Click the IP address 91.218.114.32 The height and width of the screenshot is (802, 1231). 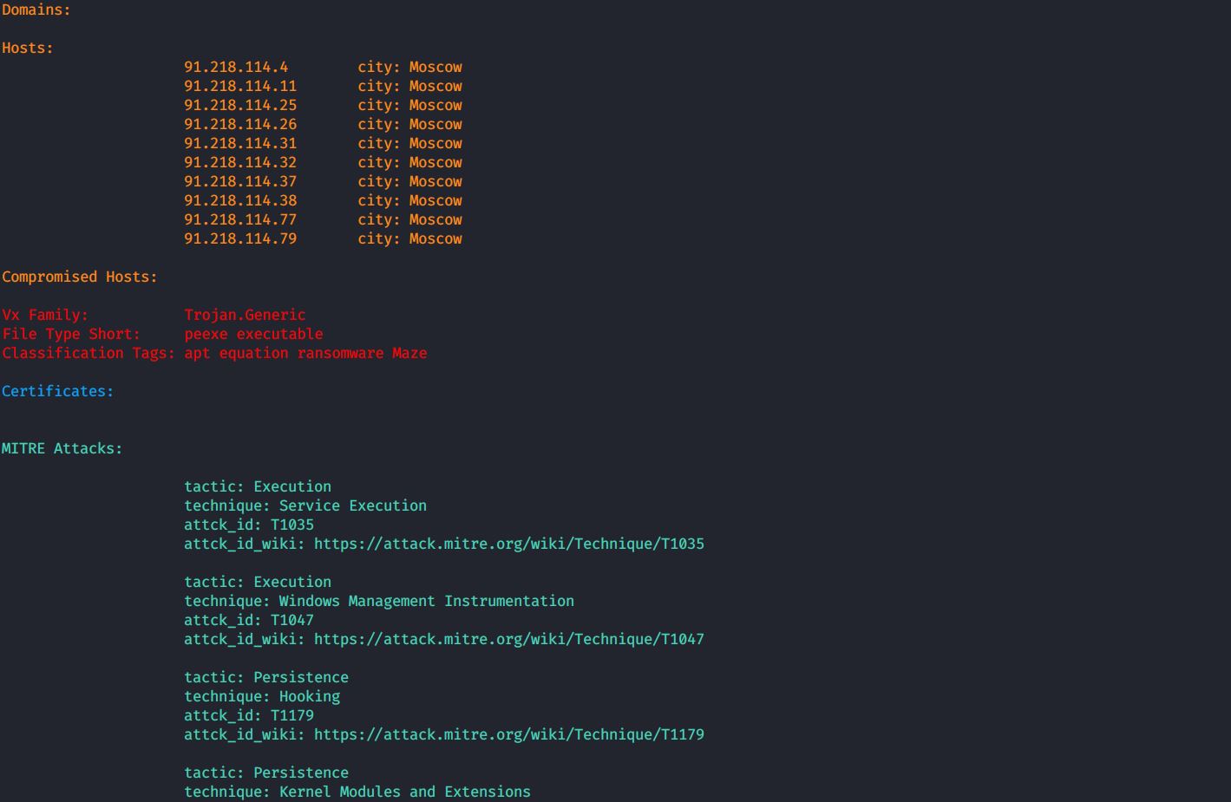240,163
